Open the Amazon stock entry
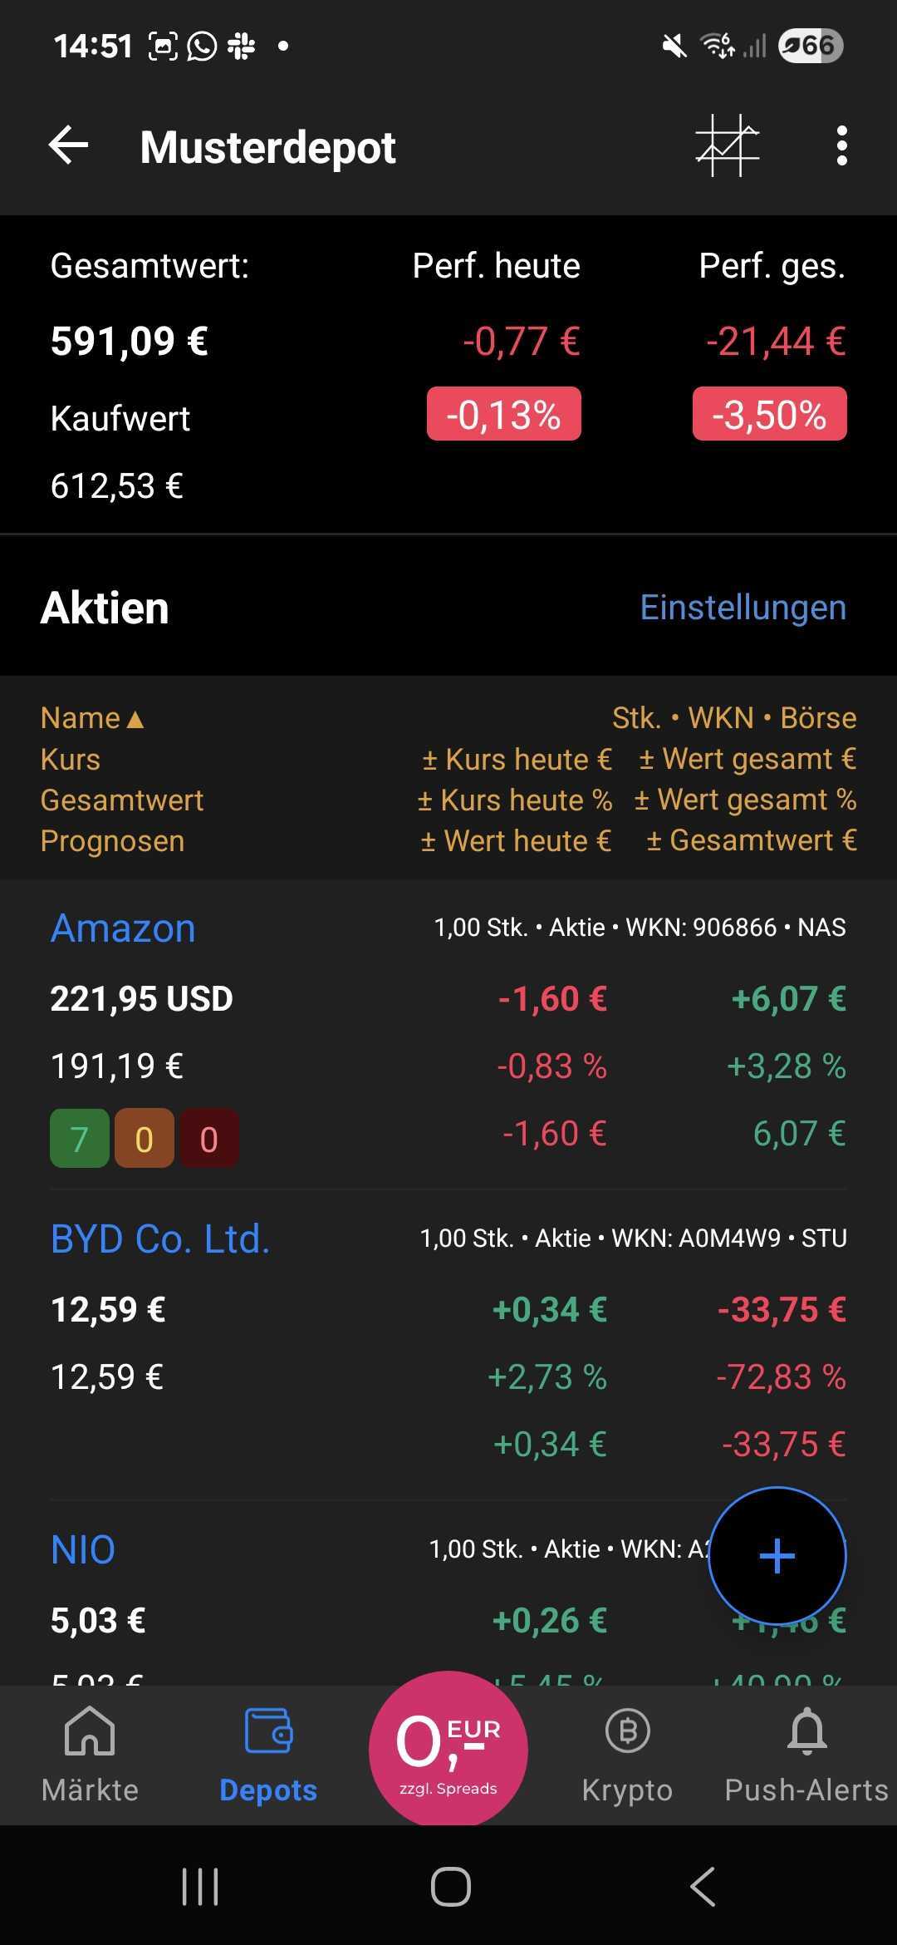The image size is (897, 1945). coord(123,928)
